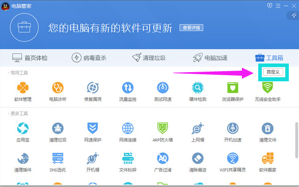The height and width of the screenshot is (187, 299).
Task: Launch the 文件粉碎 shredder tool
Action: [128, 162]
